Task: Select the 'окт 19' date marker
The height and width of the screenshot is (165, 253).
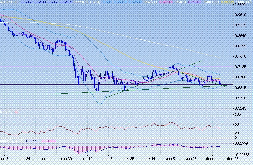Action: [x=87, y=159]
